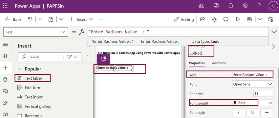Screen dimensions: 279x118
Task: Select the Enter Radians Value label on canvas
Action: click(x=115, y=68)
